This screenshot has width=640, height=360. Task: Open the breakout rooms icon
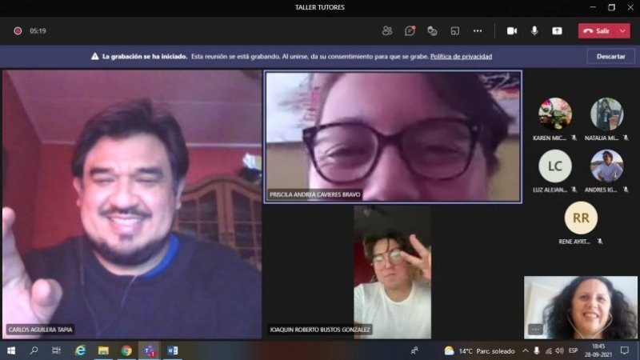coord(454,30)
